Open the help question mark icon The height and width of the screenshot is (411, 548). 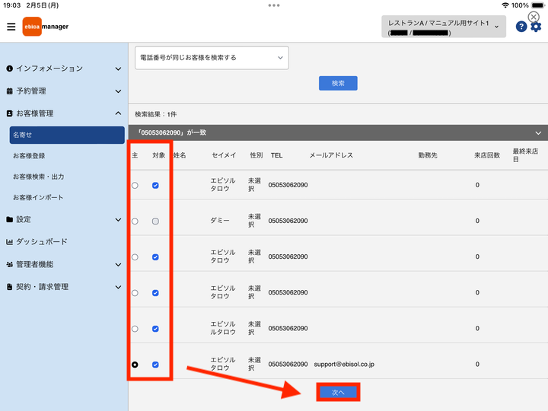pos(521,27)
